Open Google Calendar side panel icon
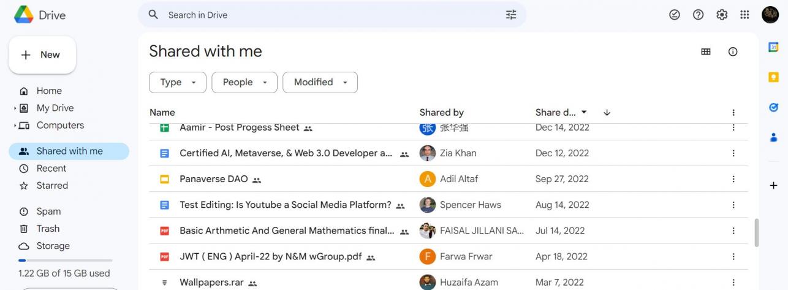This screenshot has width=788, height=290. tap(773, 47)
